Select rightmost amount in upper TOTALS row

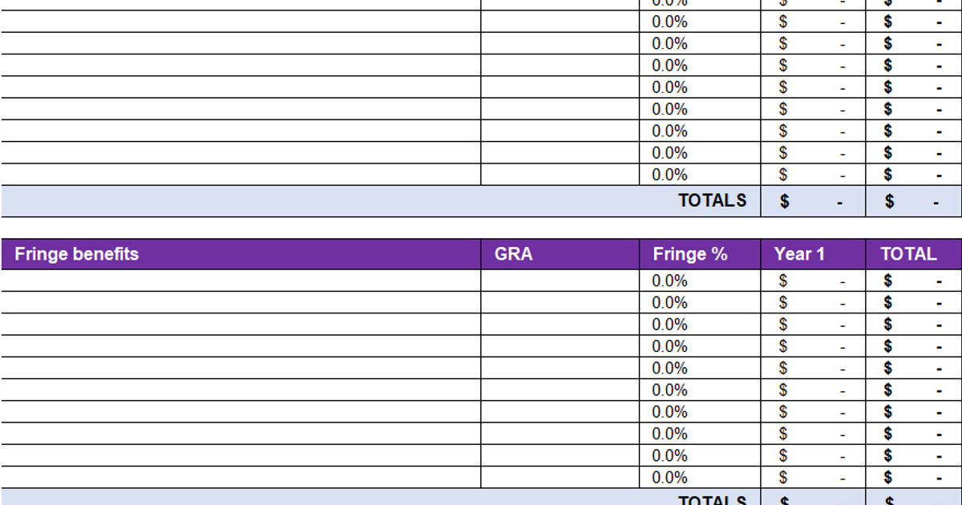tap(913, 201)
